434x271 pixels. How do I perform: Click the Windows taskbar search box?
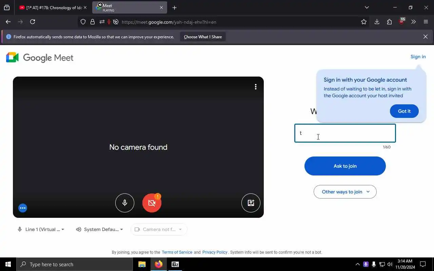75,264
